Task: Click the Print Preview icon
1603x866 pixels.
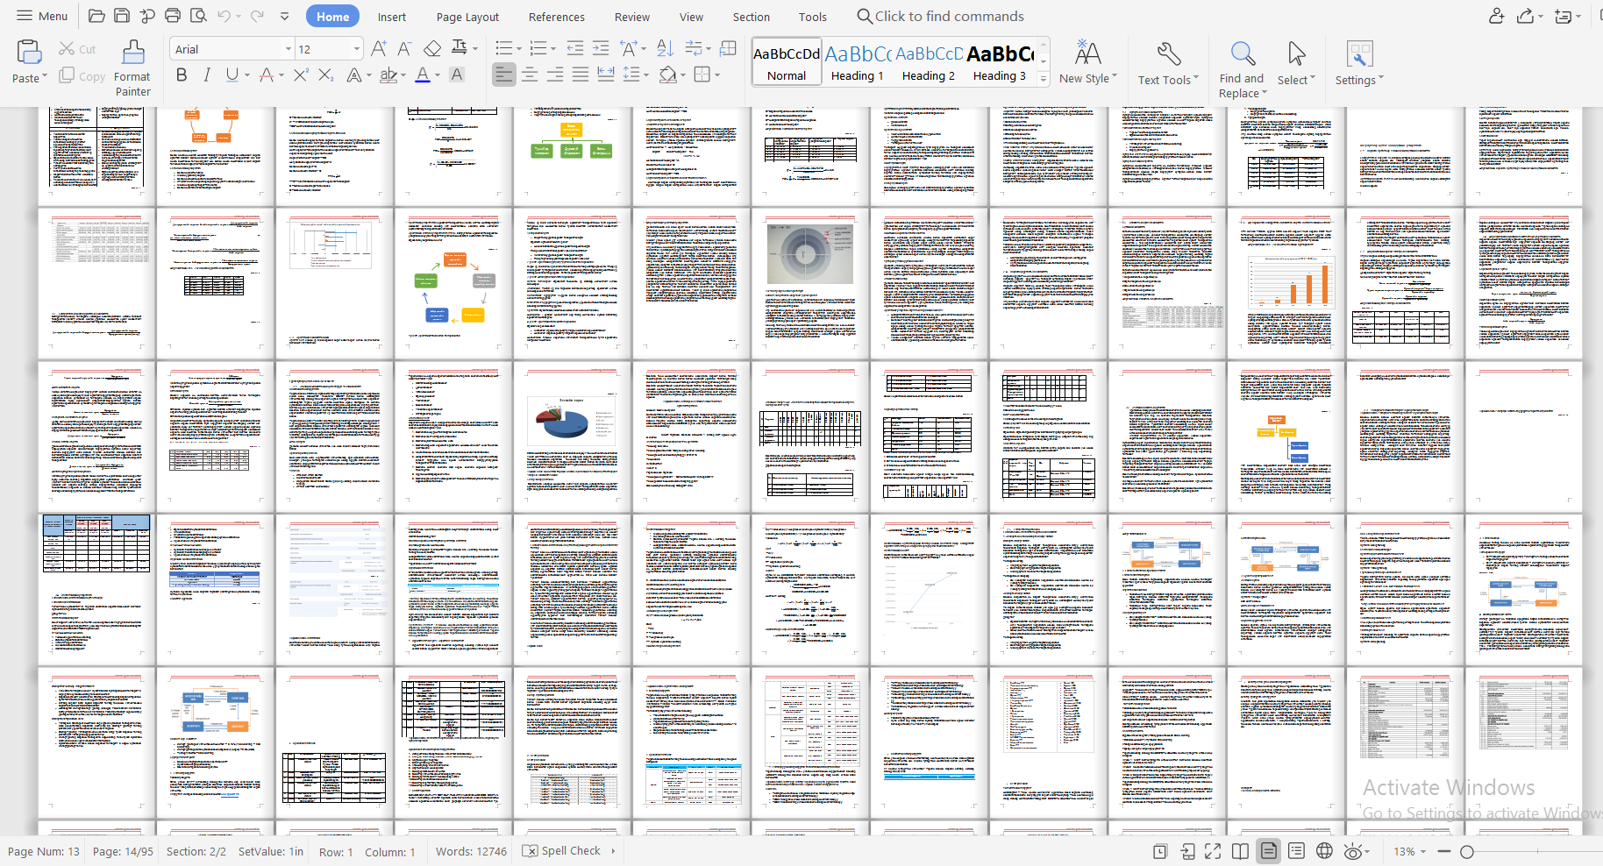Action: click(x=198, y=16)
